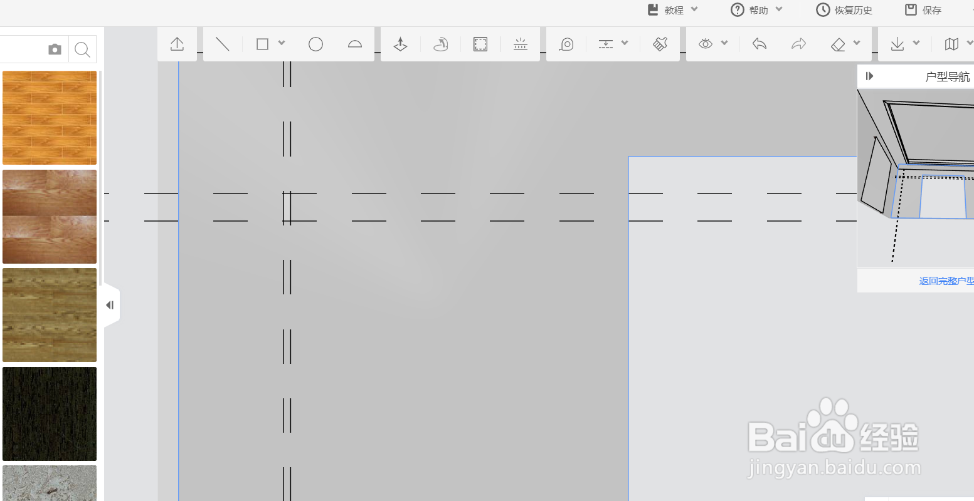Click the folded map icon
The width and height of the screenshot is (974, 501).
click(x=951, y=44)
